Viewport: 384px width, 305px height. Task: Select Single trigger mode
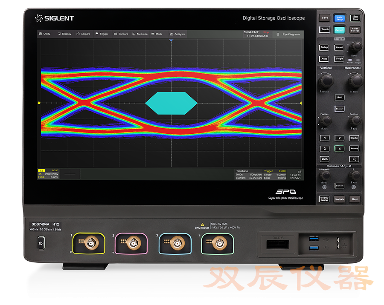[339, 59]
